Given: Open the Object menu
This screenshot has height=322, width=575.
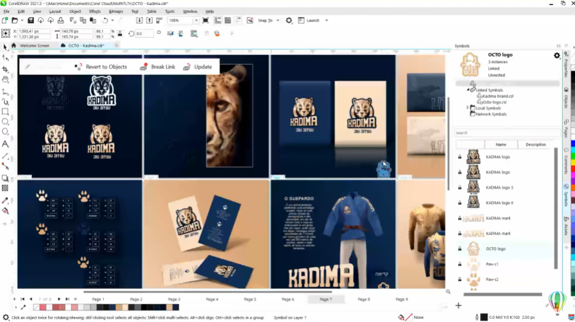Looking at the screenshot, I should click(x=75, y=12).
